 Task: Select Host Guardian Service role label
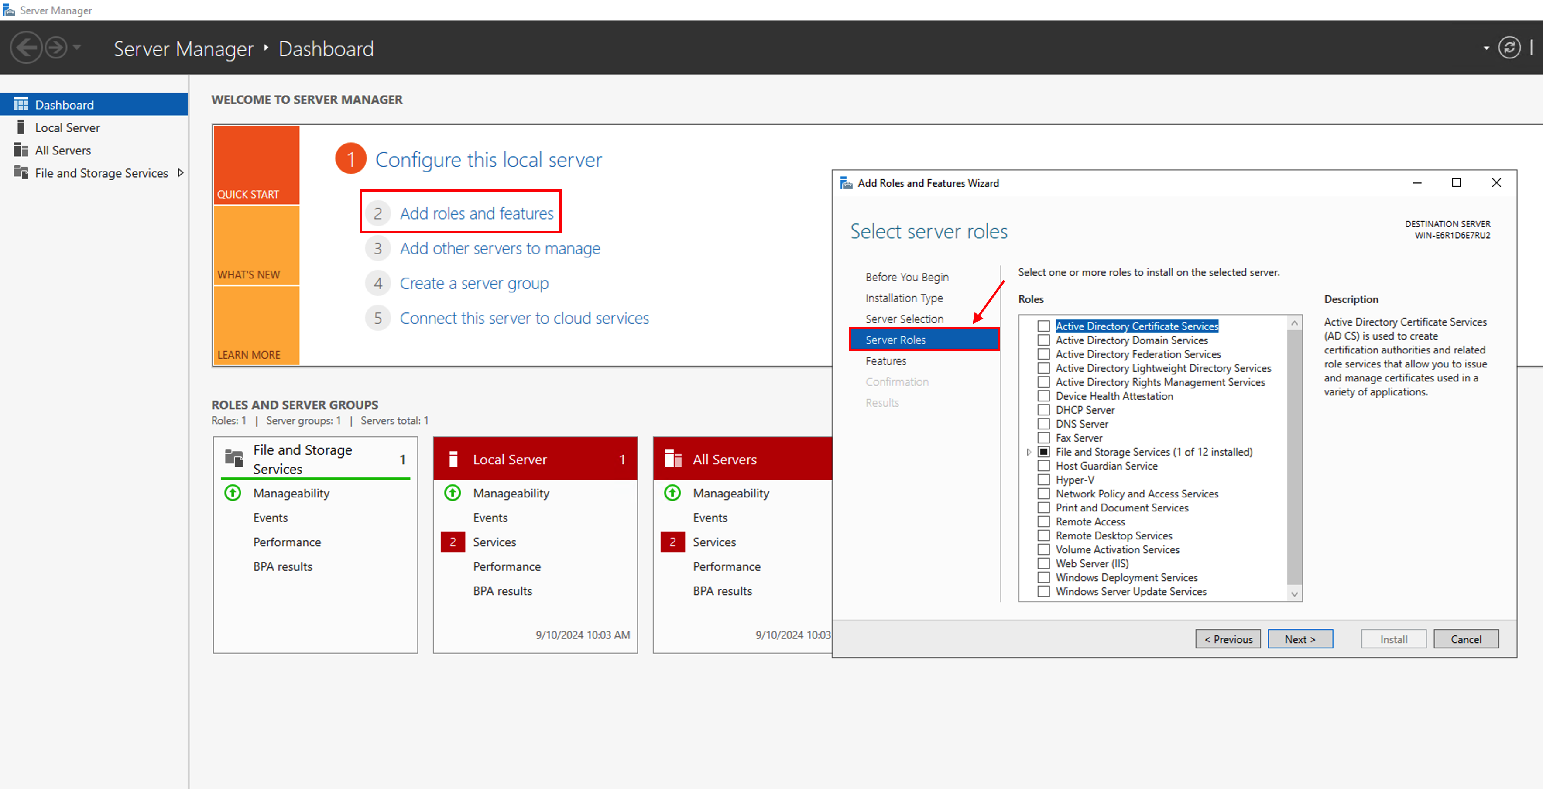pos(1106,466)
